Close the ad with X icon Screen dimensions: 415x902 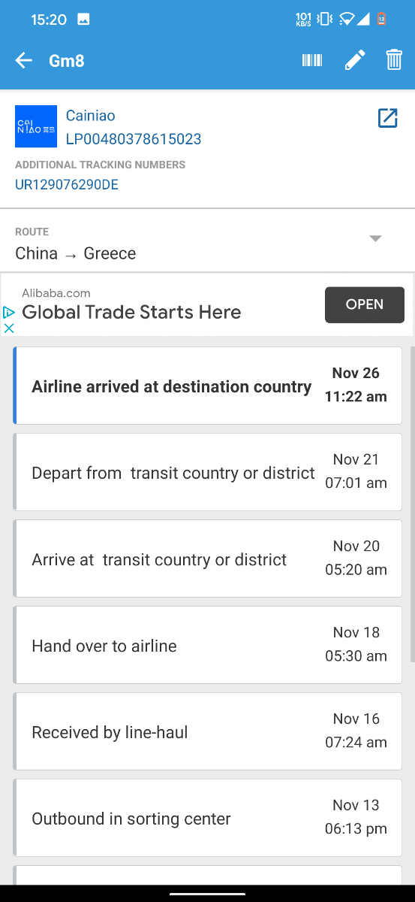coord(9,328)
